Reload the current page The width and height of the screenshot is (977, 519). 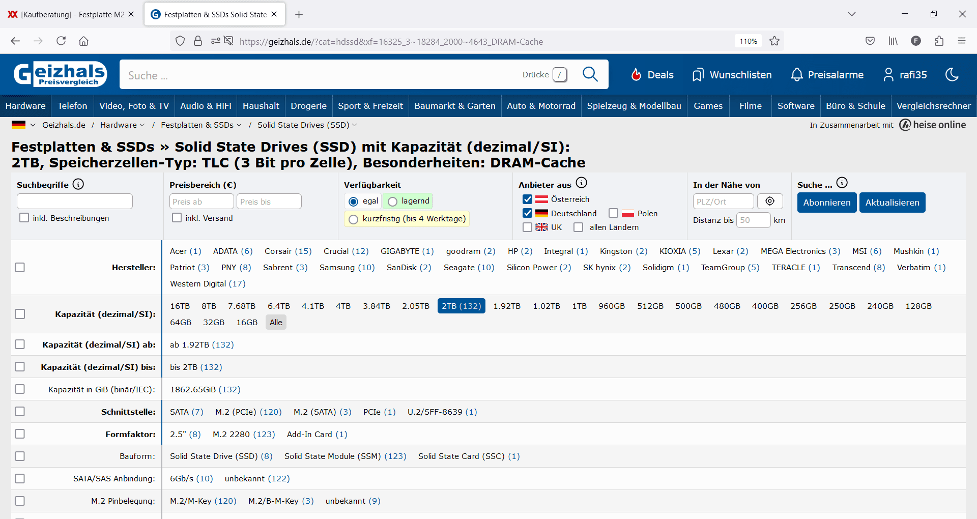(x=61, y=41)
